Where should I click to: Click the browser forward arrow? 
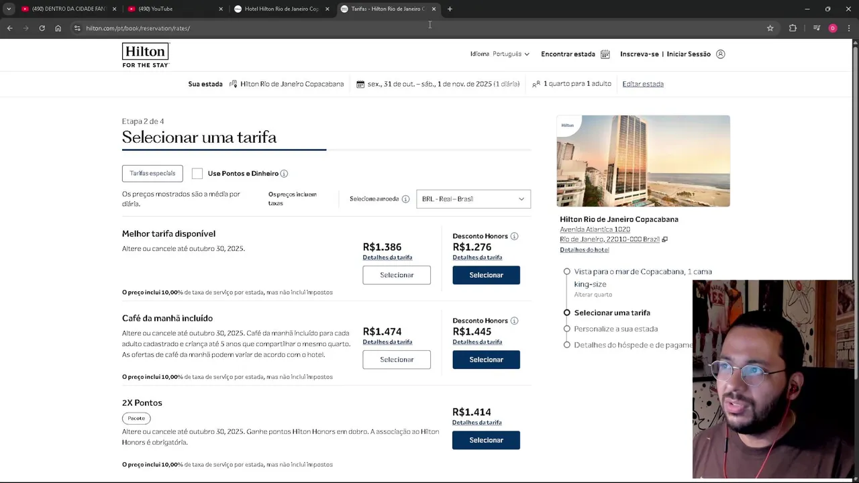(26, 28)
